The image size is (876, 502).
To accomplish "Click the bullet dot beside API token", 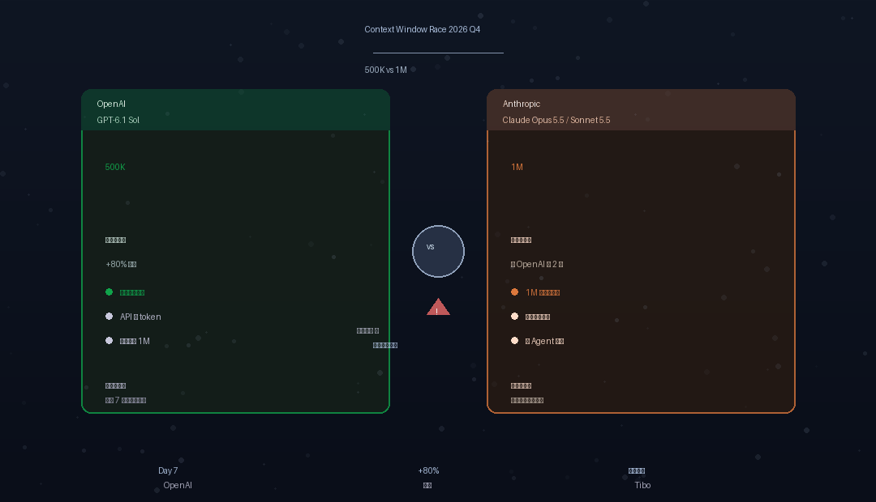I will point(109,317).
